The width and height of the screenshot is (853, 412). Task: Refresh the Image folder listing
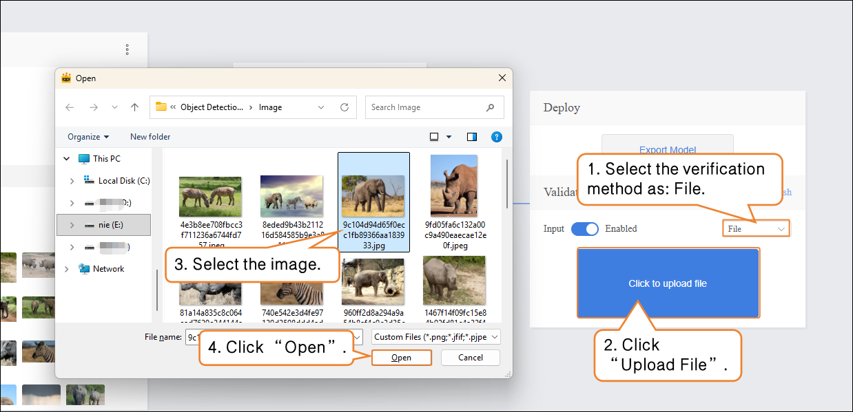click(x=345, y=107)
